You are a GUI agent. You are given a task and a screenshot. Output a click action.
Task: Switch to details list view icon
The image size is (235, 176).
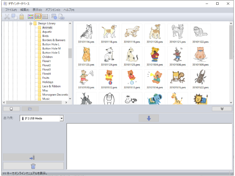[x=45, y=17]
